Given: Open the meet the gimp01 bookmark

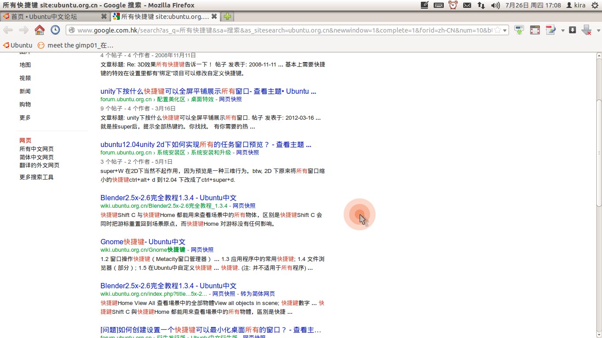Looking at the screenshot, I should click(x=75, y=45).
